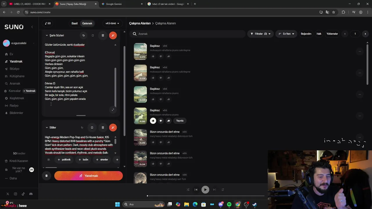Open Spotify from the taskbar
372x209 pixels.
click(x=229, y=204)
